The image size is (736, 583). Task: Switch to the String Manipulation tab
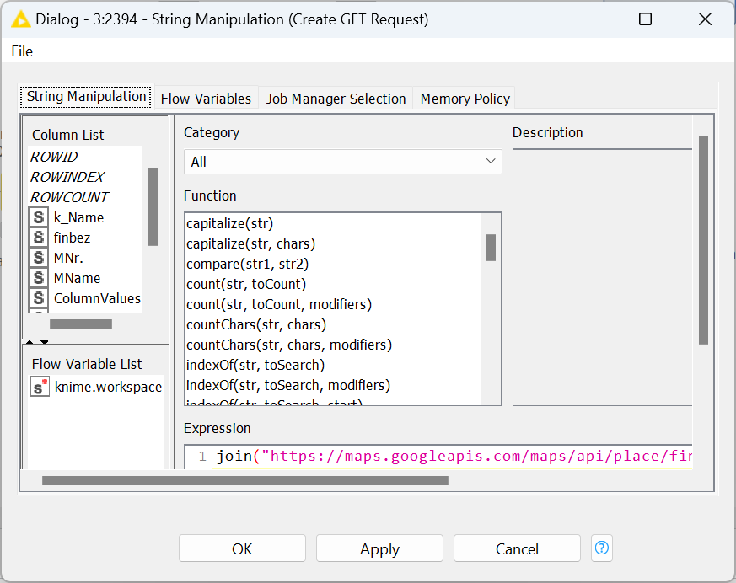86,97
